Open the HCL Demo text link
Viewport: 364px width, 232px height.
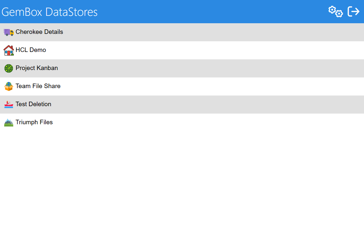tap(31, 50)
